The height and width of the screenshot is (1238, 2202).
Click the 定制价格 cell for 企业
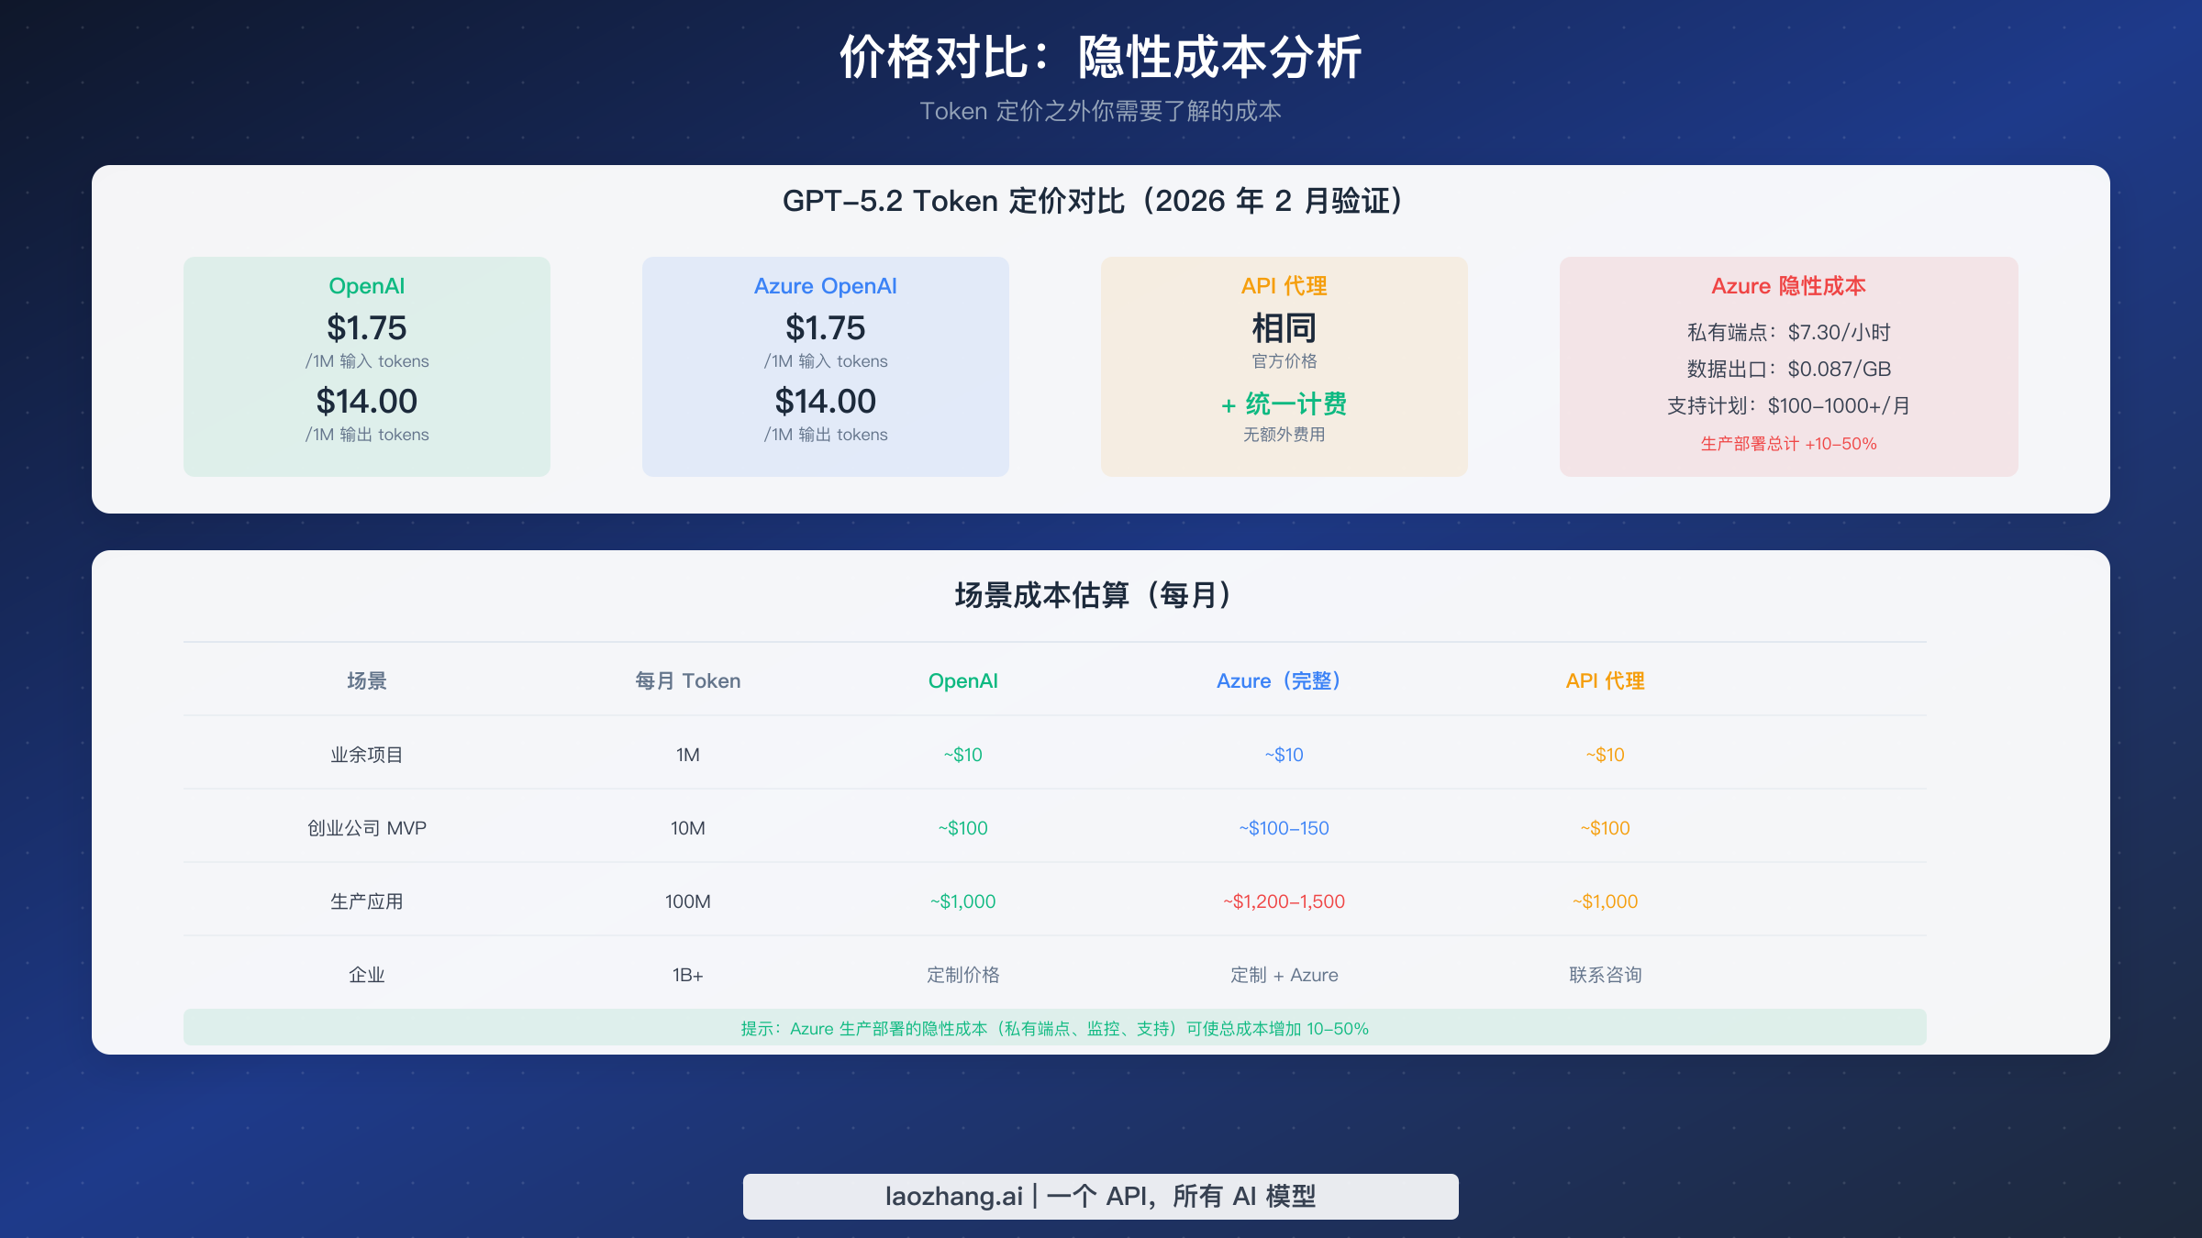tap(963, 975)
